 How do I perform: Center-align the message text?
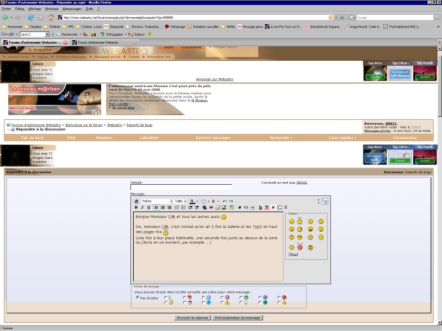click(163, 207)
